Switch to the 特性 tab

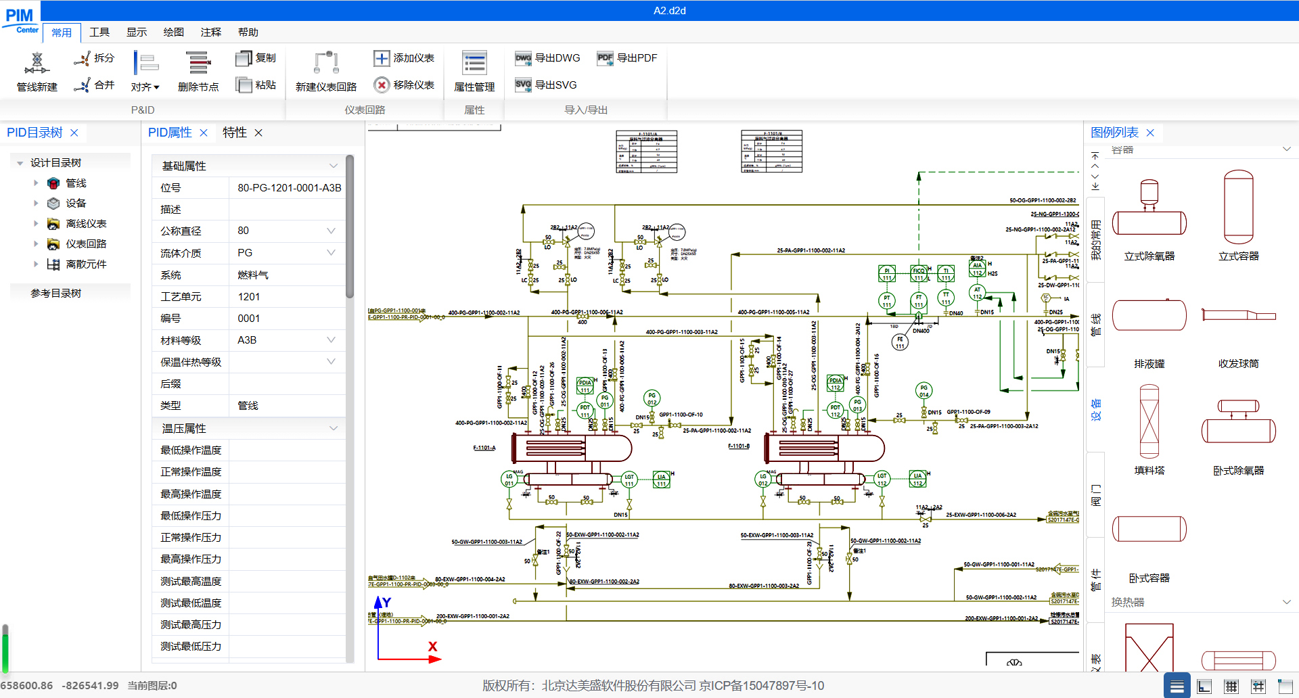pos(235,133)
